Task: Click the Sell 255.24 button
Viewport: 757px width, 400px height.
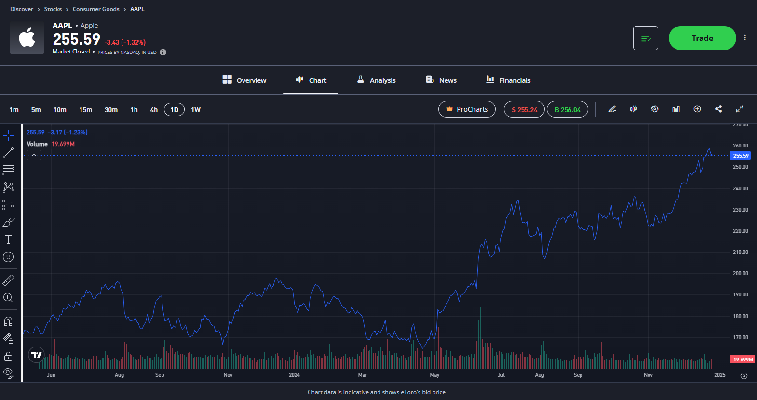Action: (x=524, y=109)
